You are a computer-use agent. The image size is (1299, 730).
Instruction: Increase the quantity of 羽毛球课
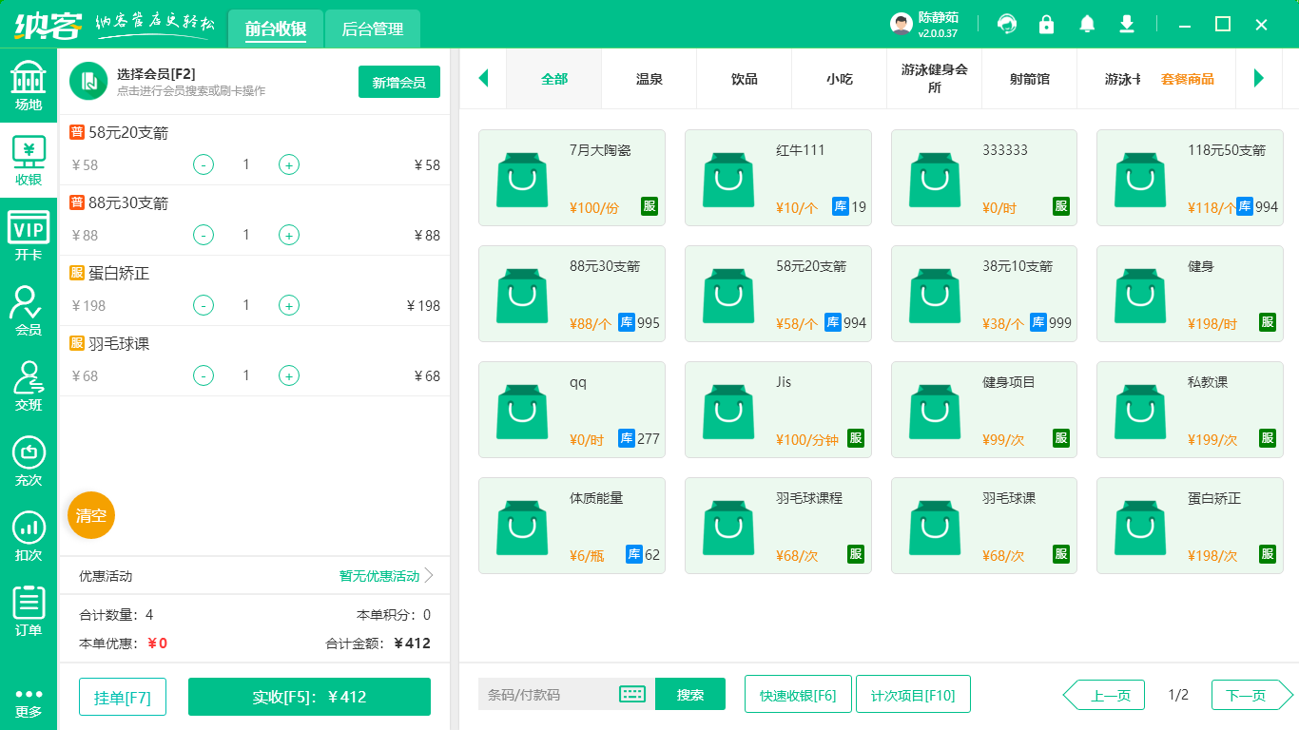pos(288,375)
